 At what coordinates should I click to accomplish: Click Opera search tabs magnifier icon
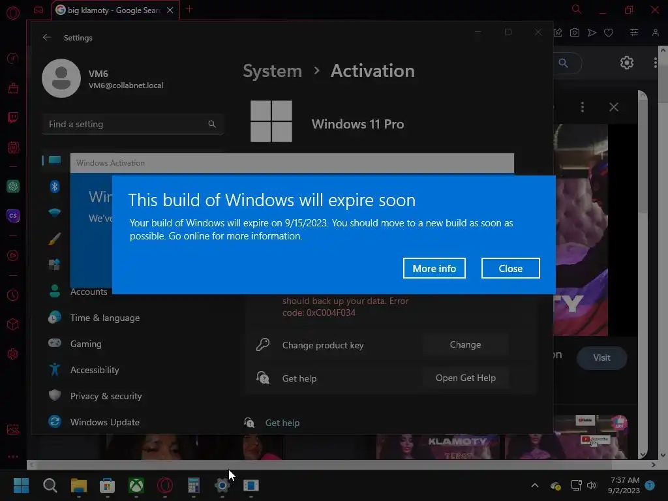(x=577, y=9)
